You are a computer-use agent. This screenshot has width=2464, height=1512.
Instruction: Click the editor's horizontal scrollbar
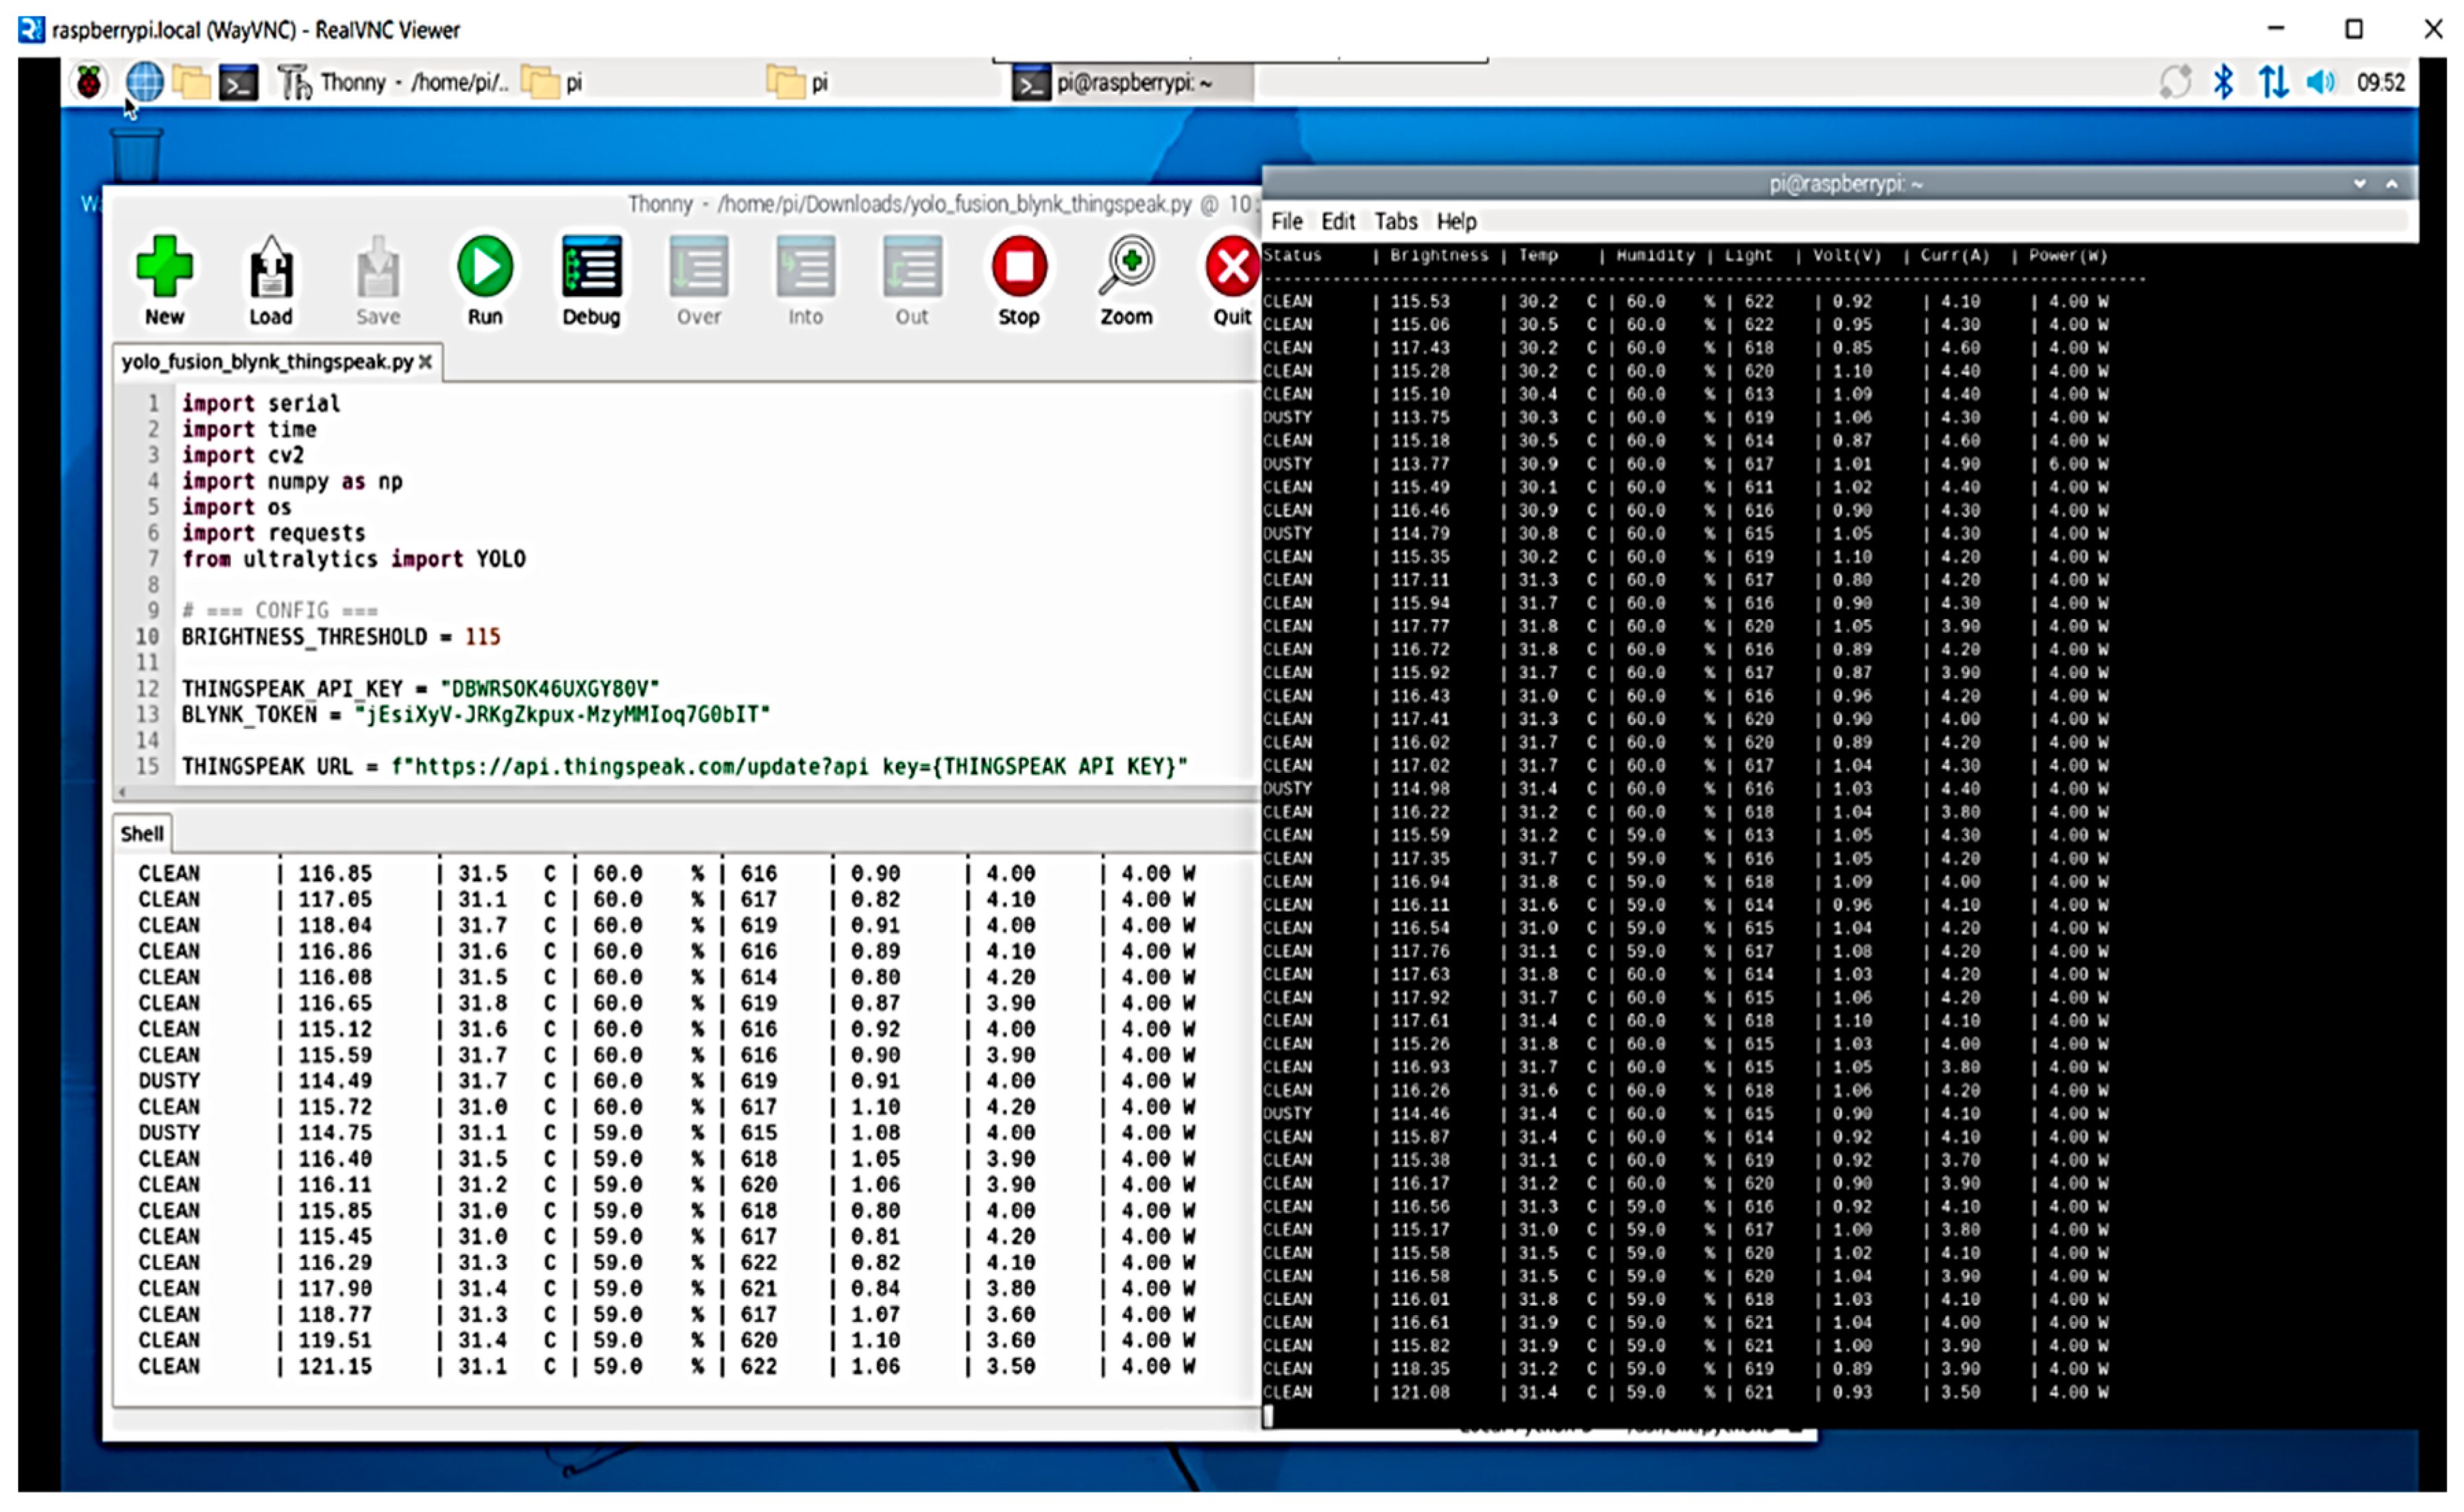680,791
